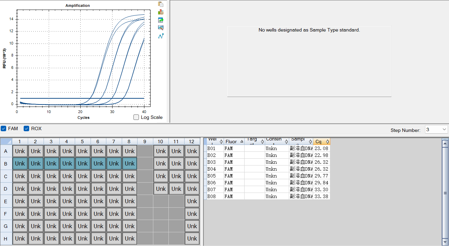Viewport: 449px width, 246px height.
Task: Select well H1 on the plate
Action: 20,238
